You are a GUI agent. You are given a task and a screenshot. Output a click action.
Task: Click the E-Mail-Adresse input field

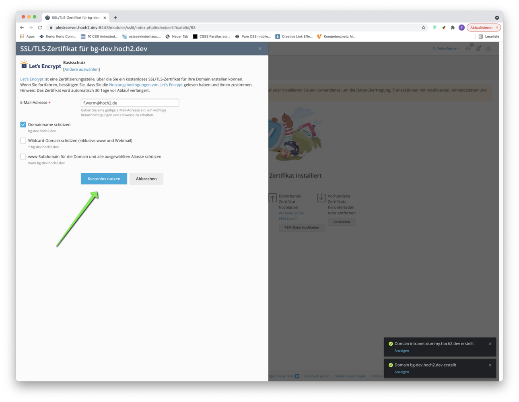(x=130, y=103)
